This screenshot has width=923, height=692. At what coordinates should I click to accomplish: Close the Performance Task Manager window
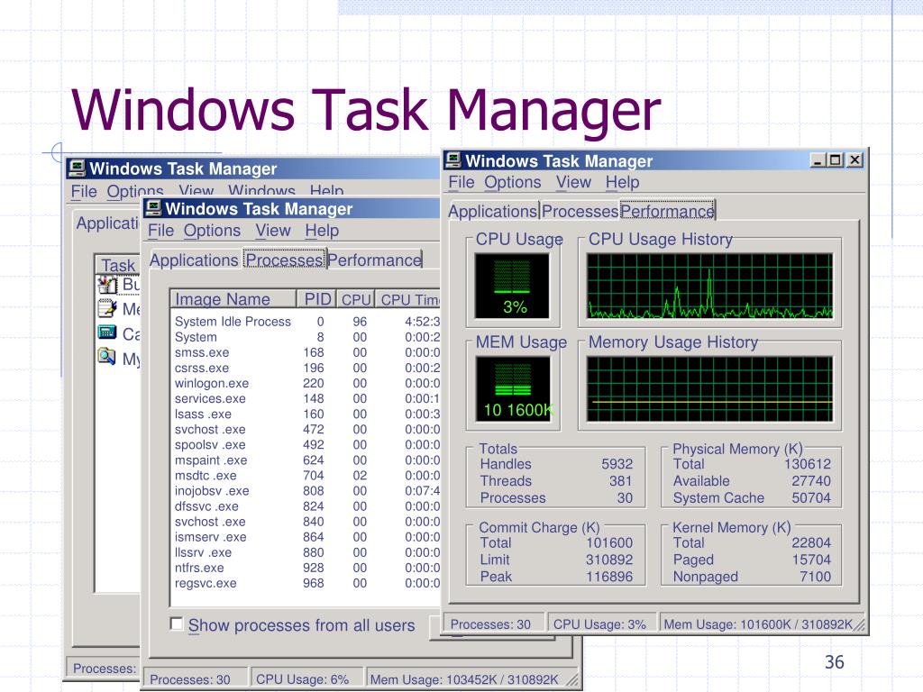pyautogui.click(x=854, y=160)
